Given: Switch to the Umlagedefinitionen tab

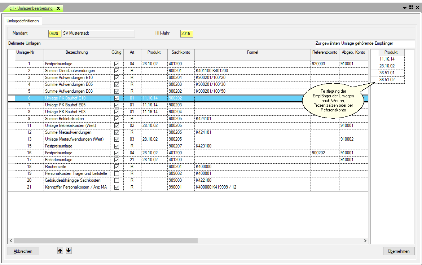Looking at the screenshot, I should click(23, 21).
